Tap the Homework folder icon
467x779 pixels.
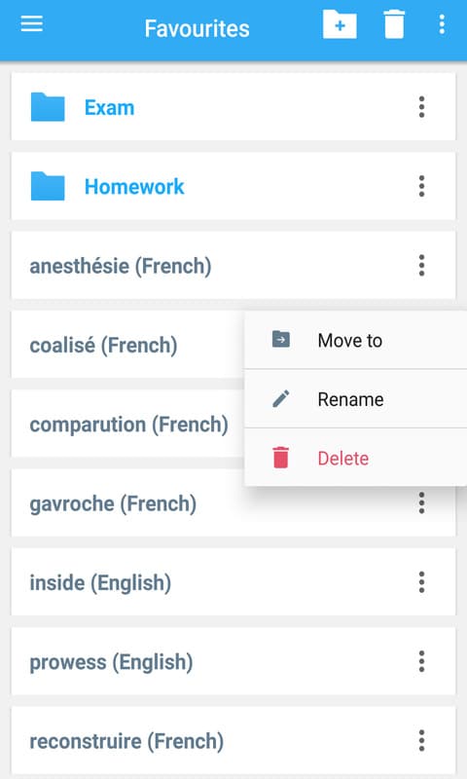pyautogui.click(x=48, y=186)
